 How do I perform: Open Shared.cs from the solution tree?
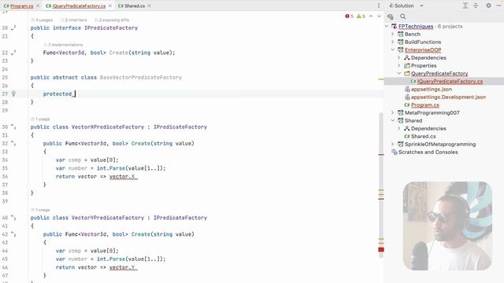click(424, 136)
